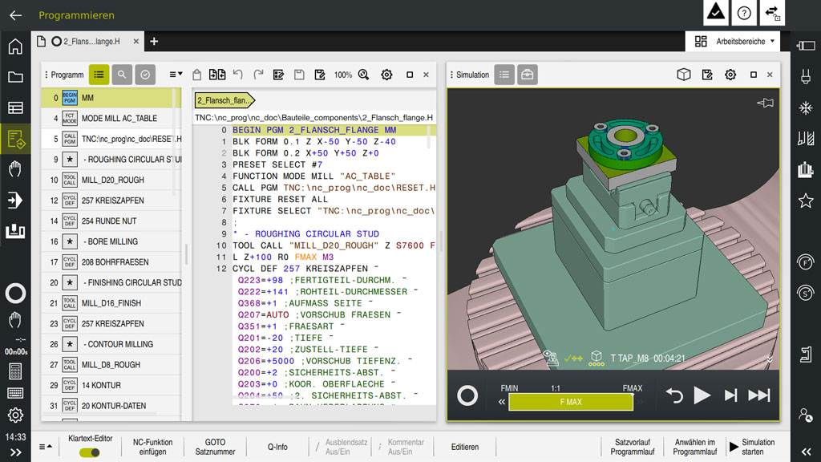Click the save disk icon in editor toolbar
Image resolution: width=821 pixels, height=462 pixels.
pyautogui.click(x=299, y=75)
